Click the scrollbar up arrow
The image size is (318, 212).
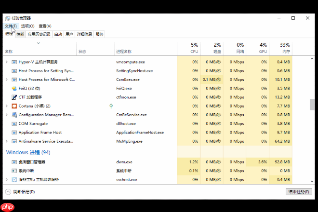click(312, 59)
